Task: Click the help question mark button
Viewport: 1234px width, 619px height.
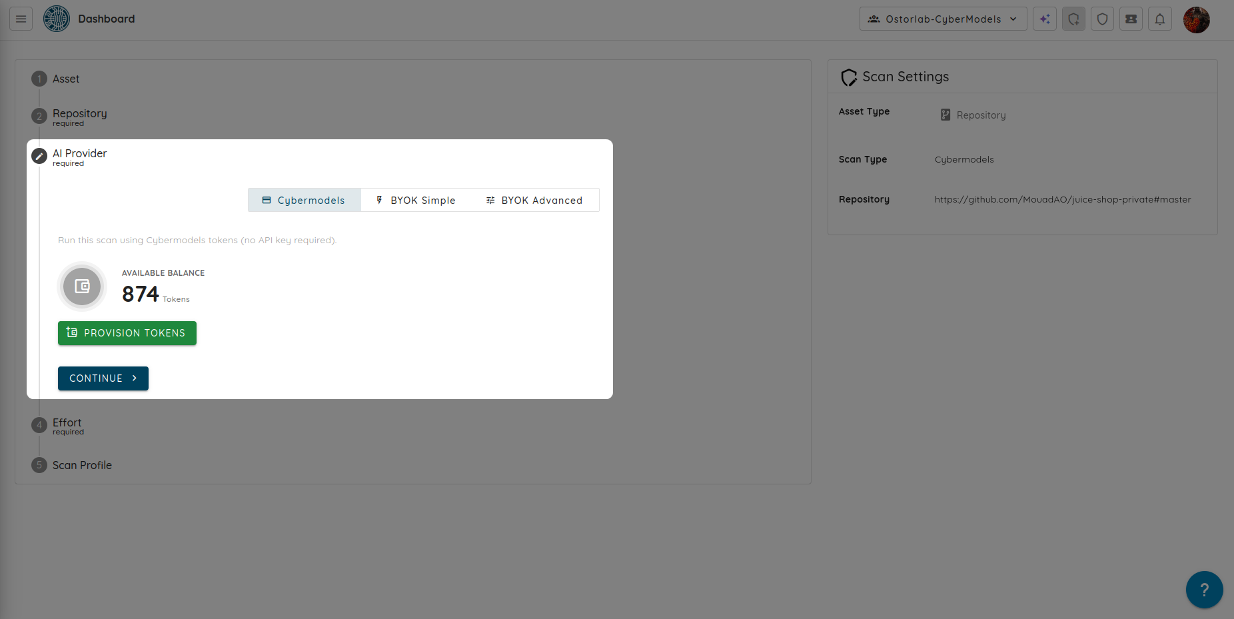Action: tap(1204, 590)
